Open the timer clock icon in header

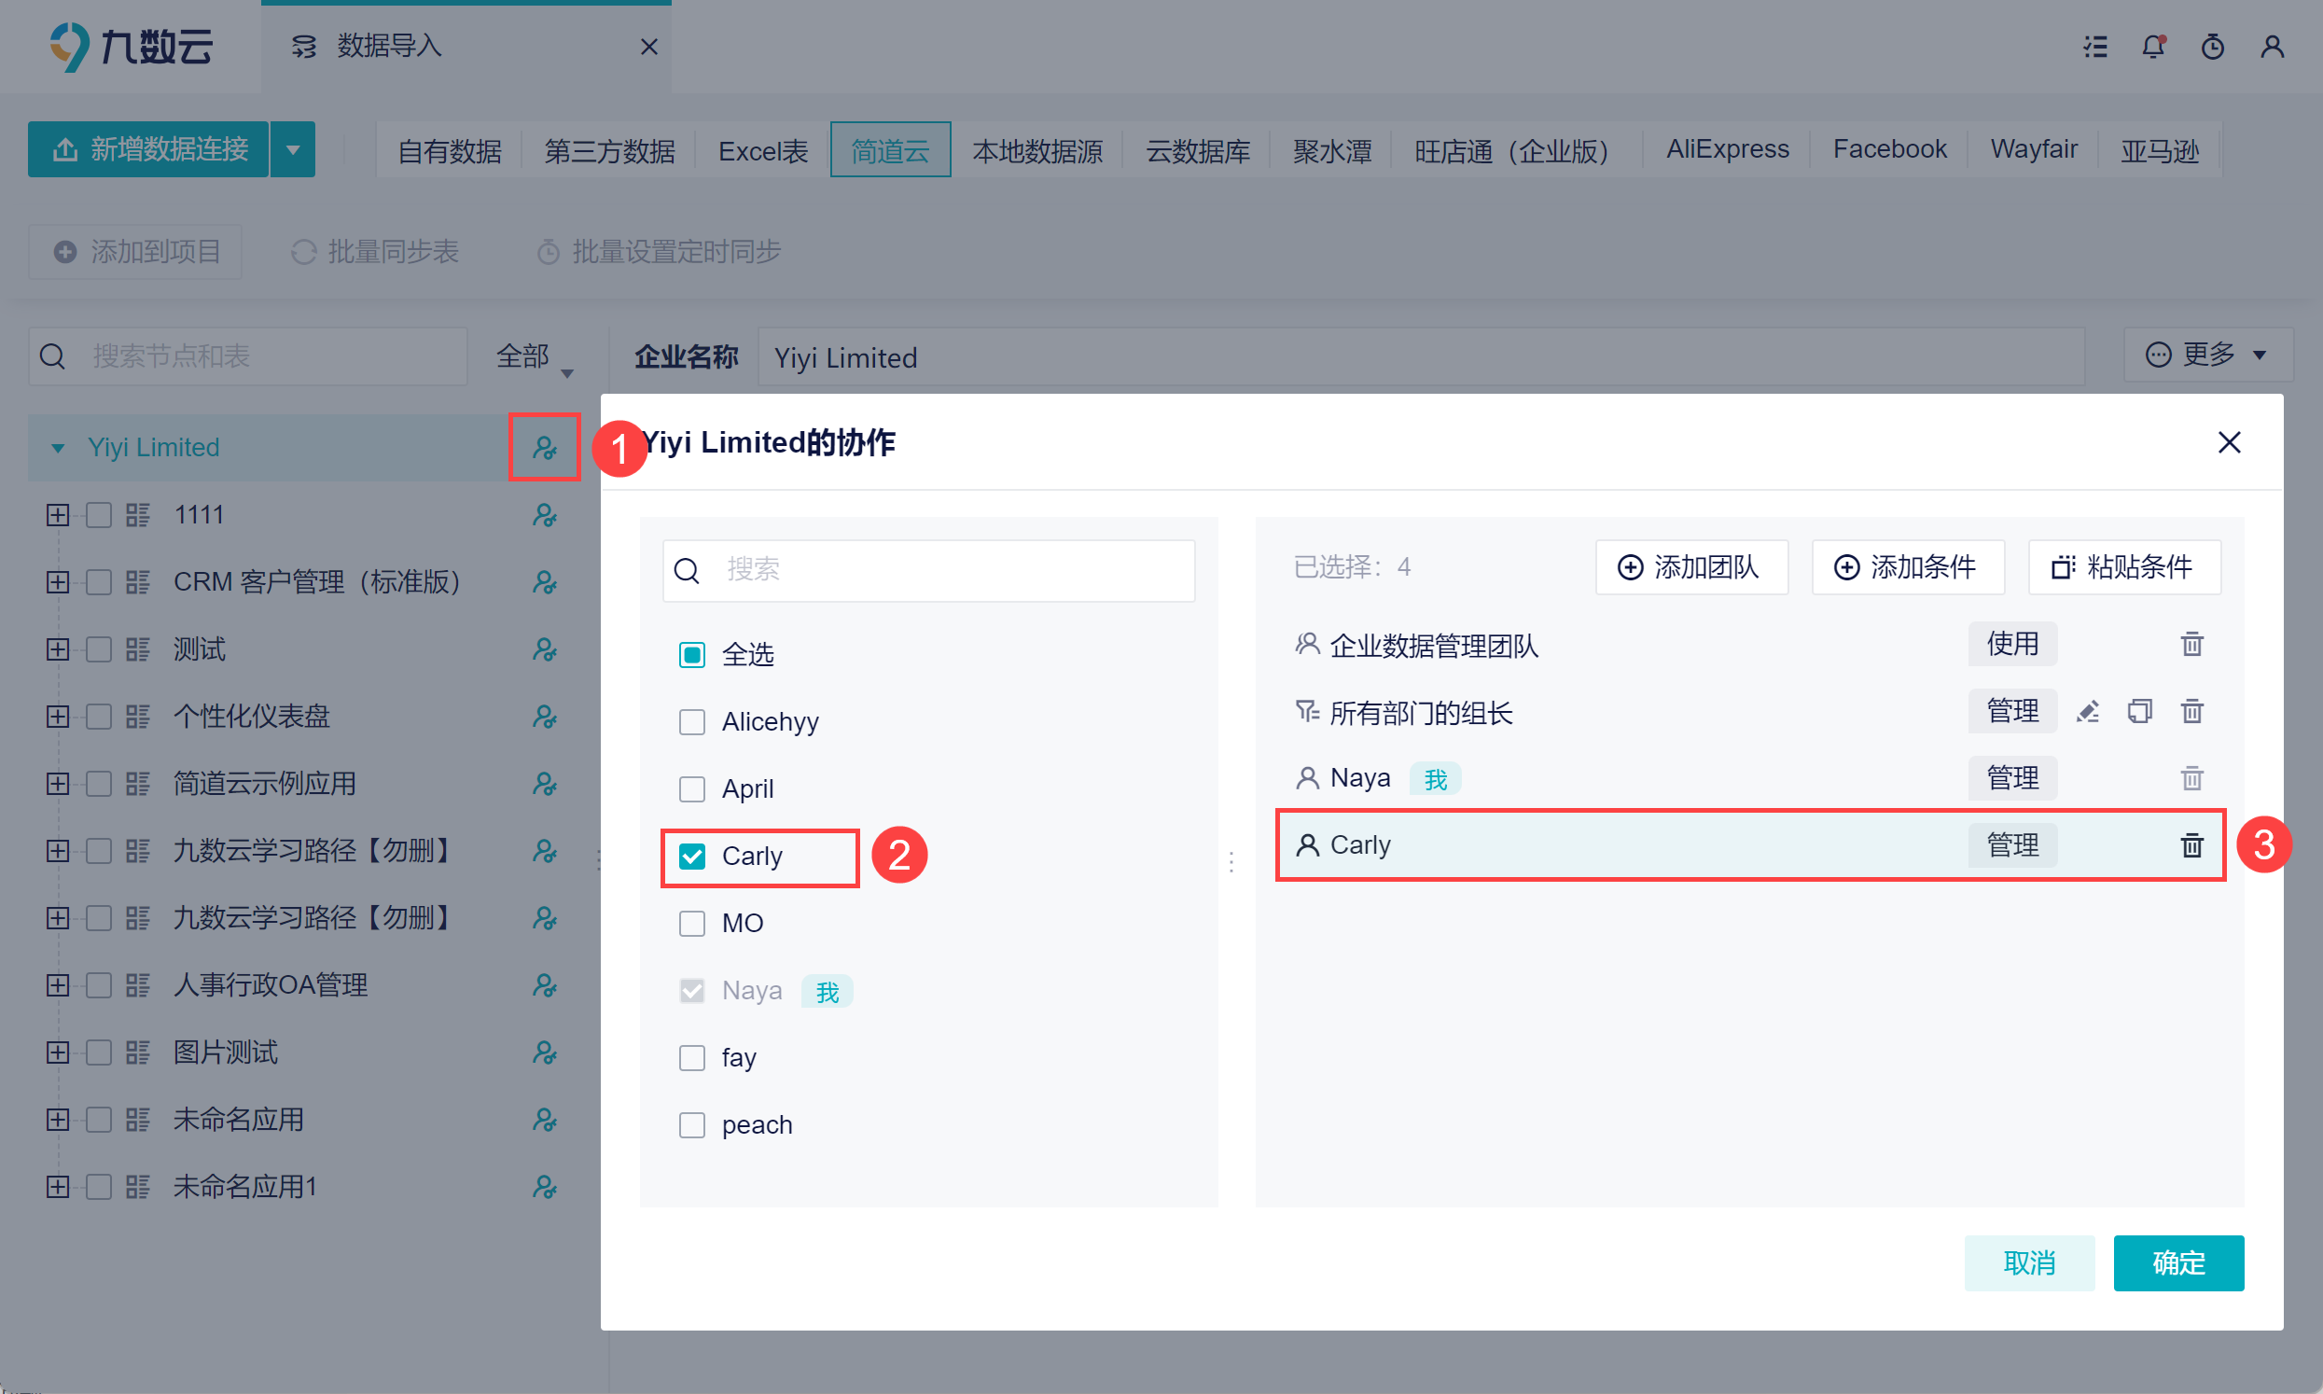click(x=2213, y=46)
